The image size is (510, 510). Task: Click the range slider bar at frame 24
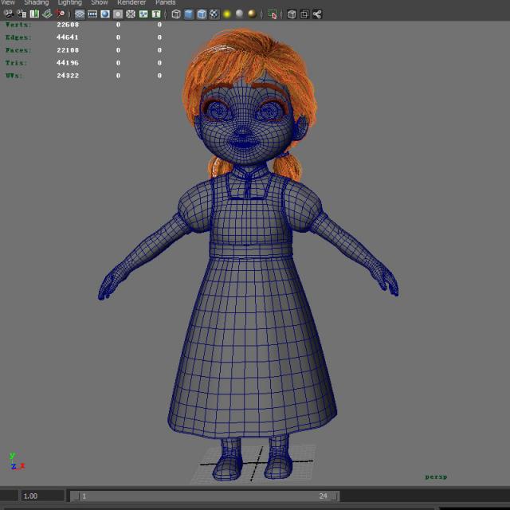pos(323,496)
